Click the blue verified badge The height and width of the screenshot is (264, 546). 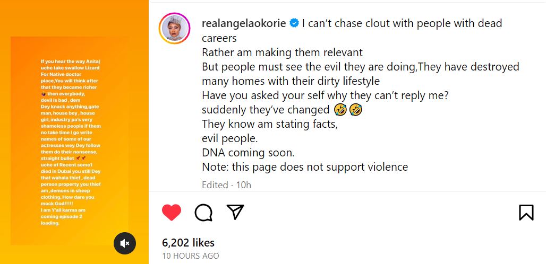pyautogui.click(x=294, y=24)
